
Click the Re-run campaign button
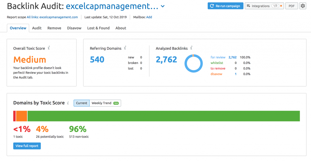point(226,6)
